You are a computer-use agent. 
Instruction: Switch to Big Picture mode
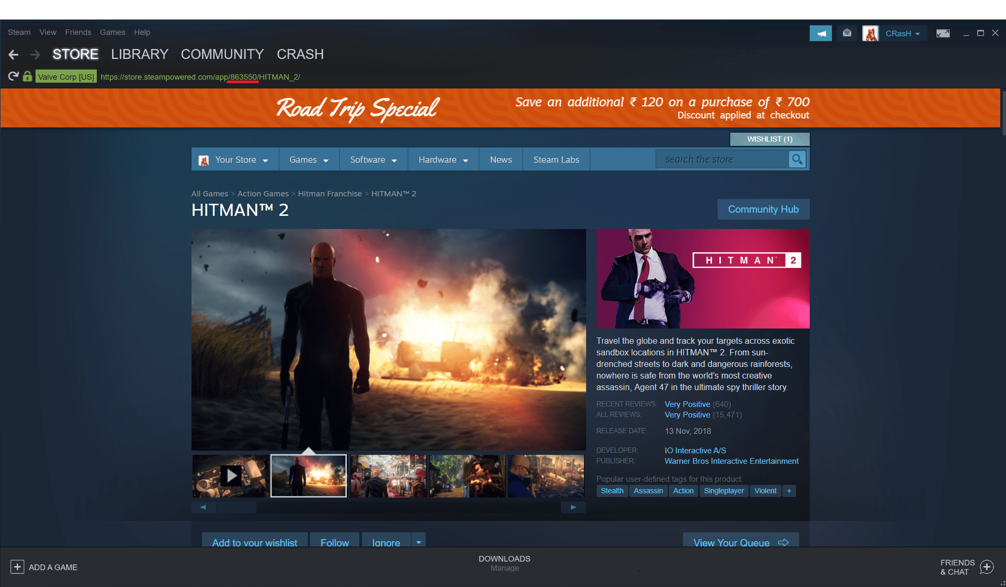943,33
